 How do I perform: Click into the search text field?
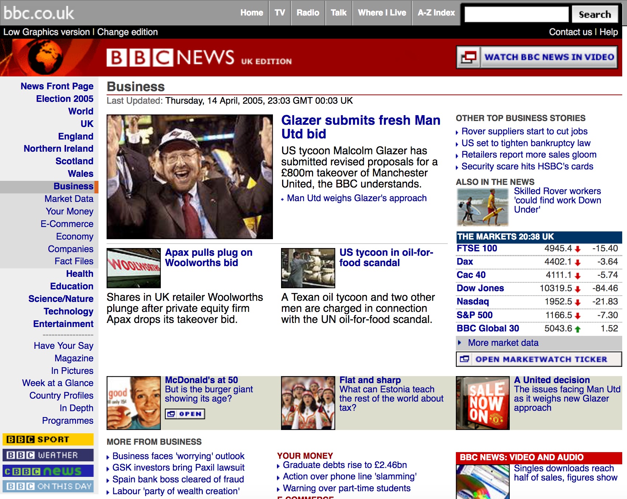click(516, 14)
